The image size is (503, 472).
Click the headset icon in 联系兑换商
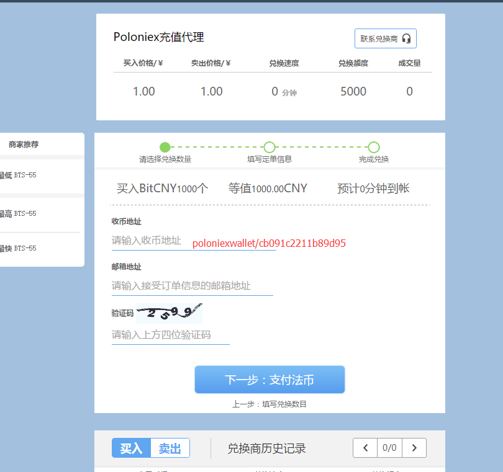(406, 38)
